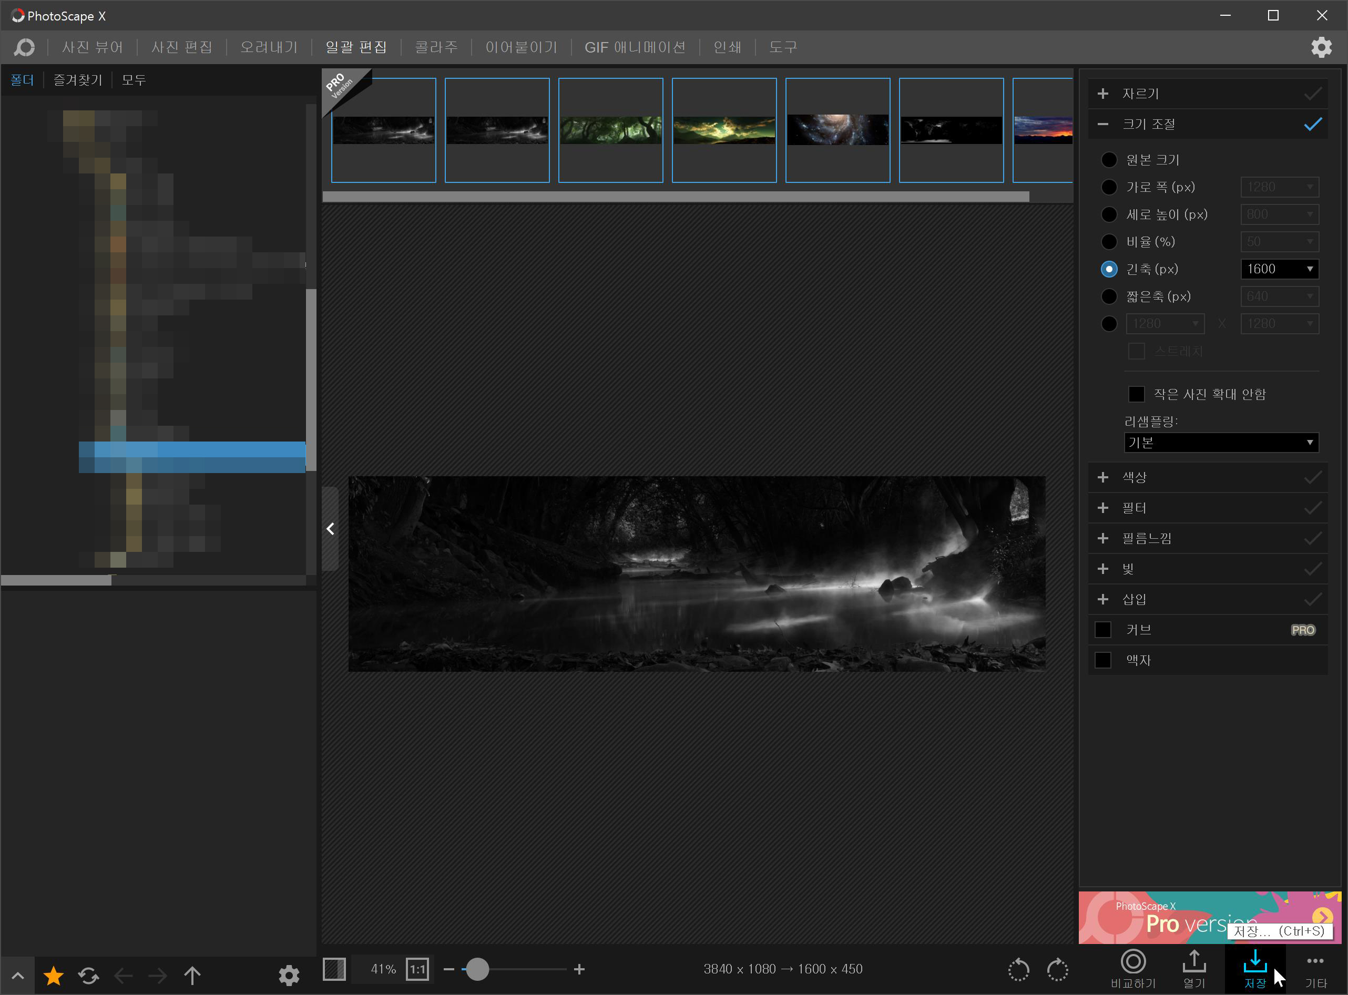Enable 작은 사진 확대 안함 checkbox

click(1136, 394)
